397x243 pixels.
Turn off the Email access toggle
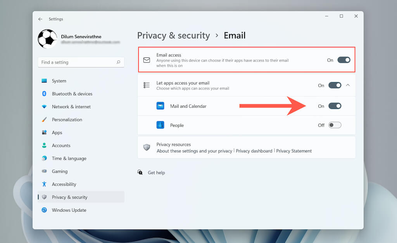click(344, 60)
